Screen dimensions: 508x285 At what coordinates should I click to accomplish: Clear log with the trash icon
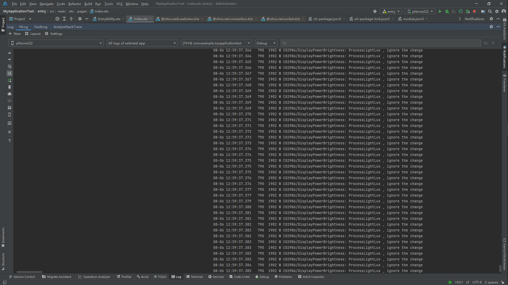tap(10, 87)
